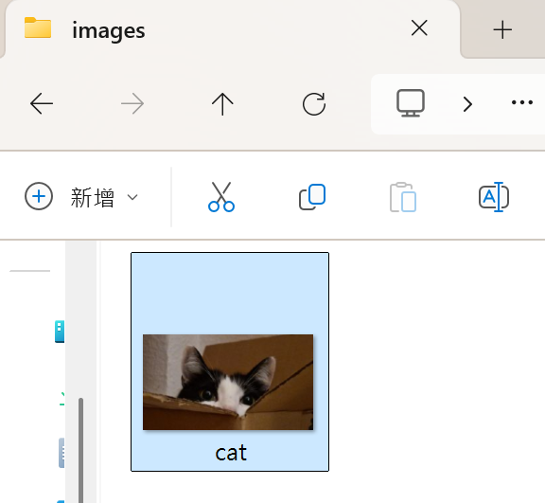
Task: Rename the selected cat file
Action: click(494, 197)
